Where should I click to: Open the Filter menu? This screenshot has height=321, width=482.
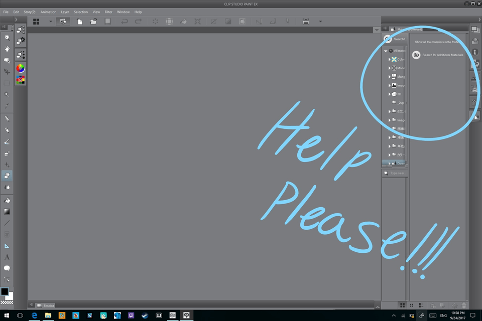(108, 12)
